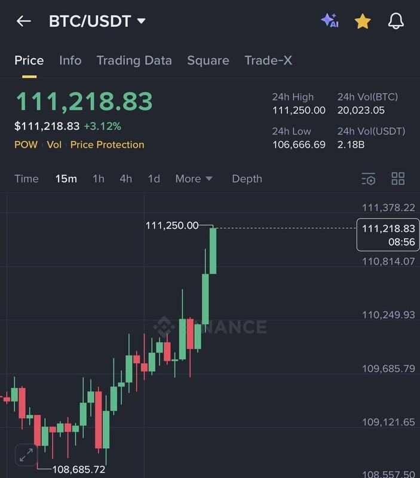Switch chart to Time view
Image resolution: width=420 pixels, height=478 pixels.
point(26,179)
